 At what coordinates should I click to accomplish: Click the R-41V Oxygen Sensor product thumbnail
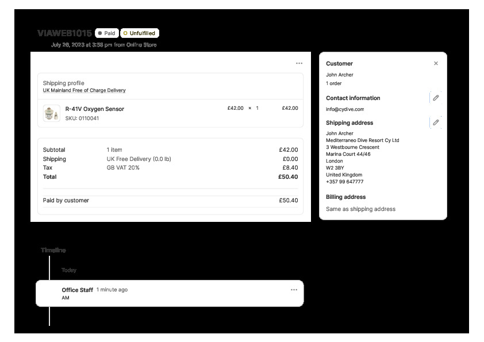click(x=52, y=113)
